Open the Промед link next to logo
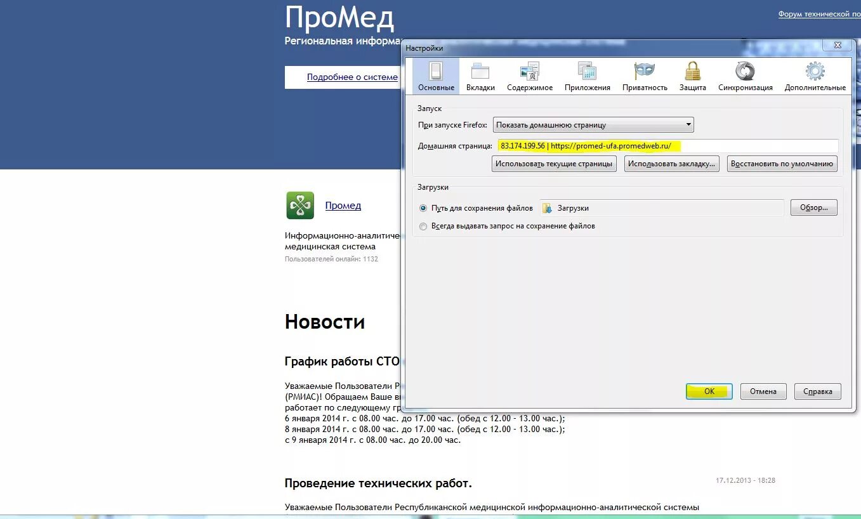The image size is (861, 519). [x=343, y=206]
